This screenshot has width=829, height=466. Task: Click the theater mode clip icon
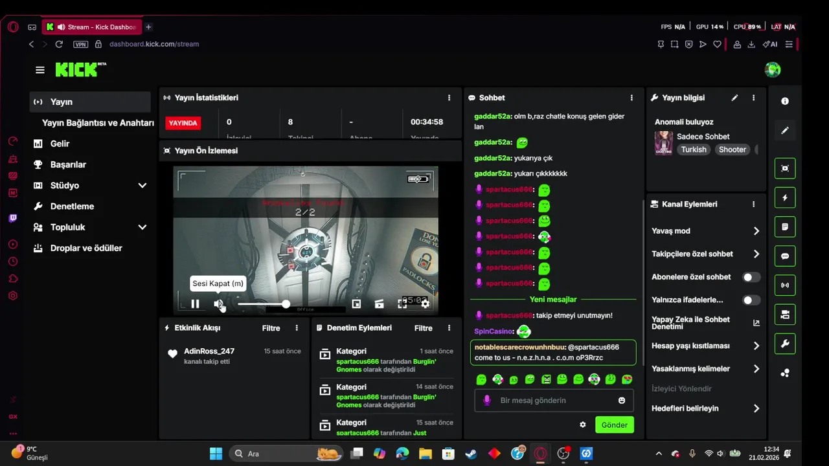(x=380, y=304)
